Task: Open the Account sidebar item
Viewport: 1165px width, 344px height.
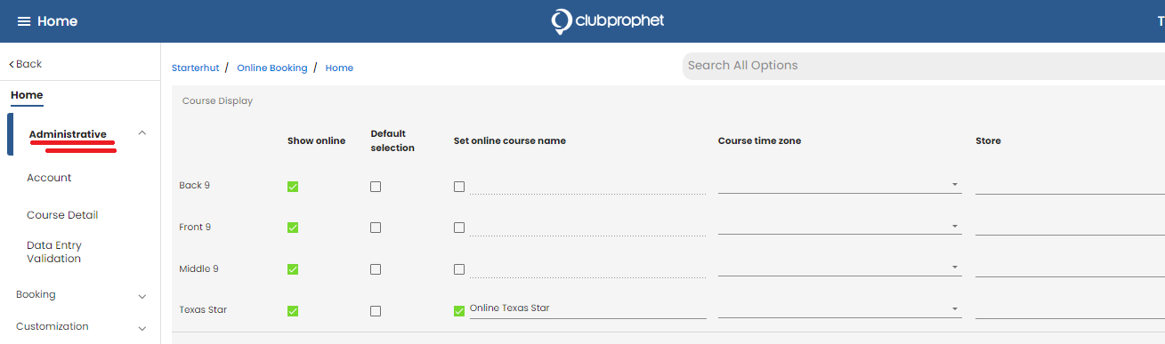Action: pyautogui.click(x=49, y=178)
